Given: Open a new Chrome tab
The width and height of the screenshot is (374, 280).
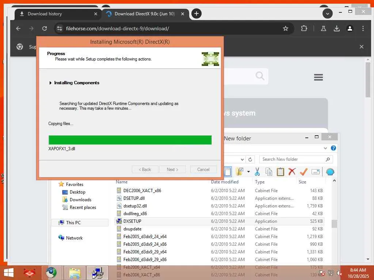Looking at the screenshot, I should pos(196,13).
